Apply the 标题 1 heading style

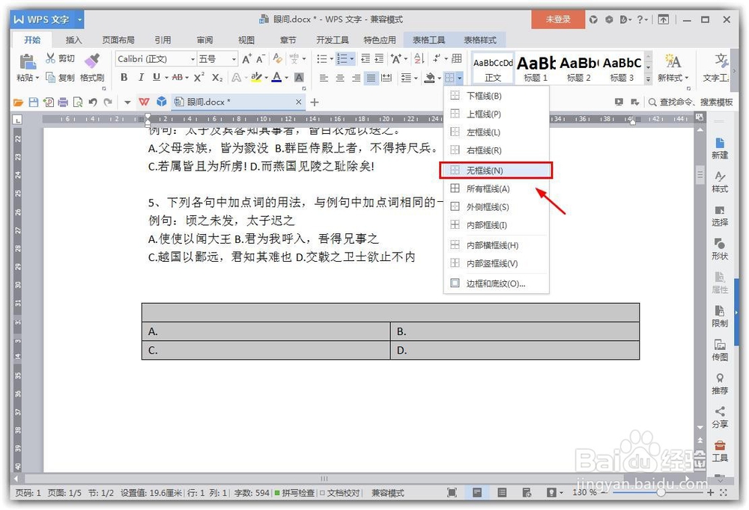[x=536, y=68]
